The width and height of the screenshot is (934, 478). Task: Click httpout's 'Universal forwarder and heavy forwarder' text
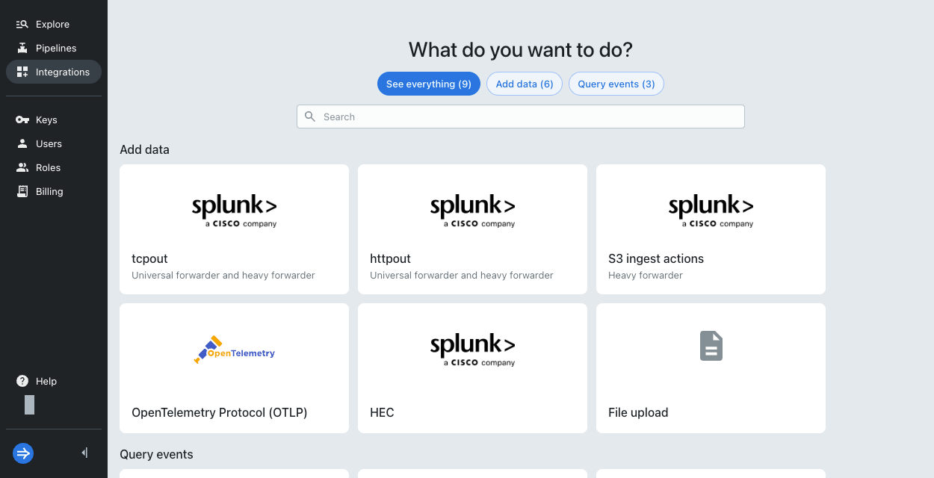pos(462,275)
